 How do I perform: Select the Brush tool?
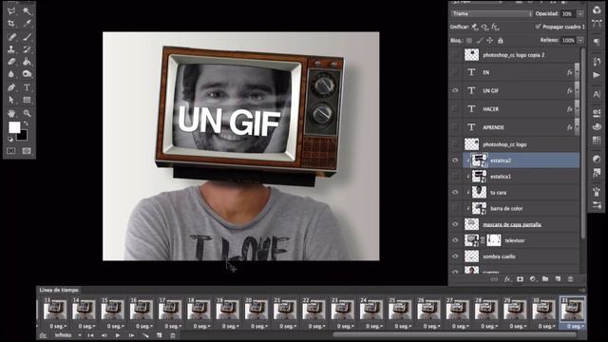click(x=27, y=37)
